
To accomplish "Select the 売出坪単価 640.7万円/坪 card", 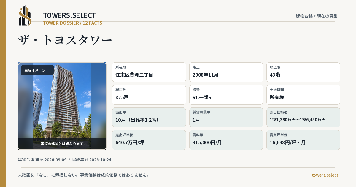I will click(149, 140).
